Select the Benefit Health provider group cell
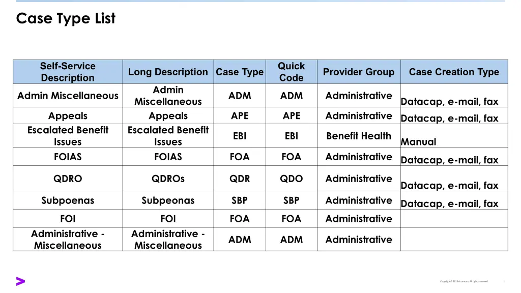Screen dimensions: 521x293 (359, 136)
